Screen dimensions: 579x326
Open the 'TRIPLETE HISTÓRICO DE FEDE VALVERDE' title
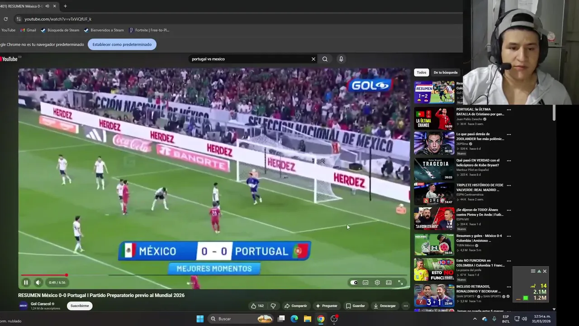(x=479, y=187)
